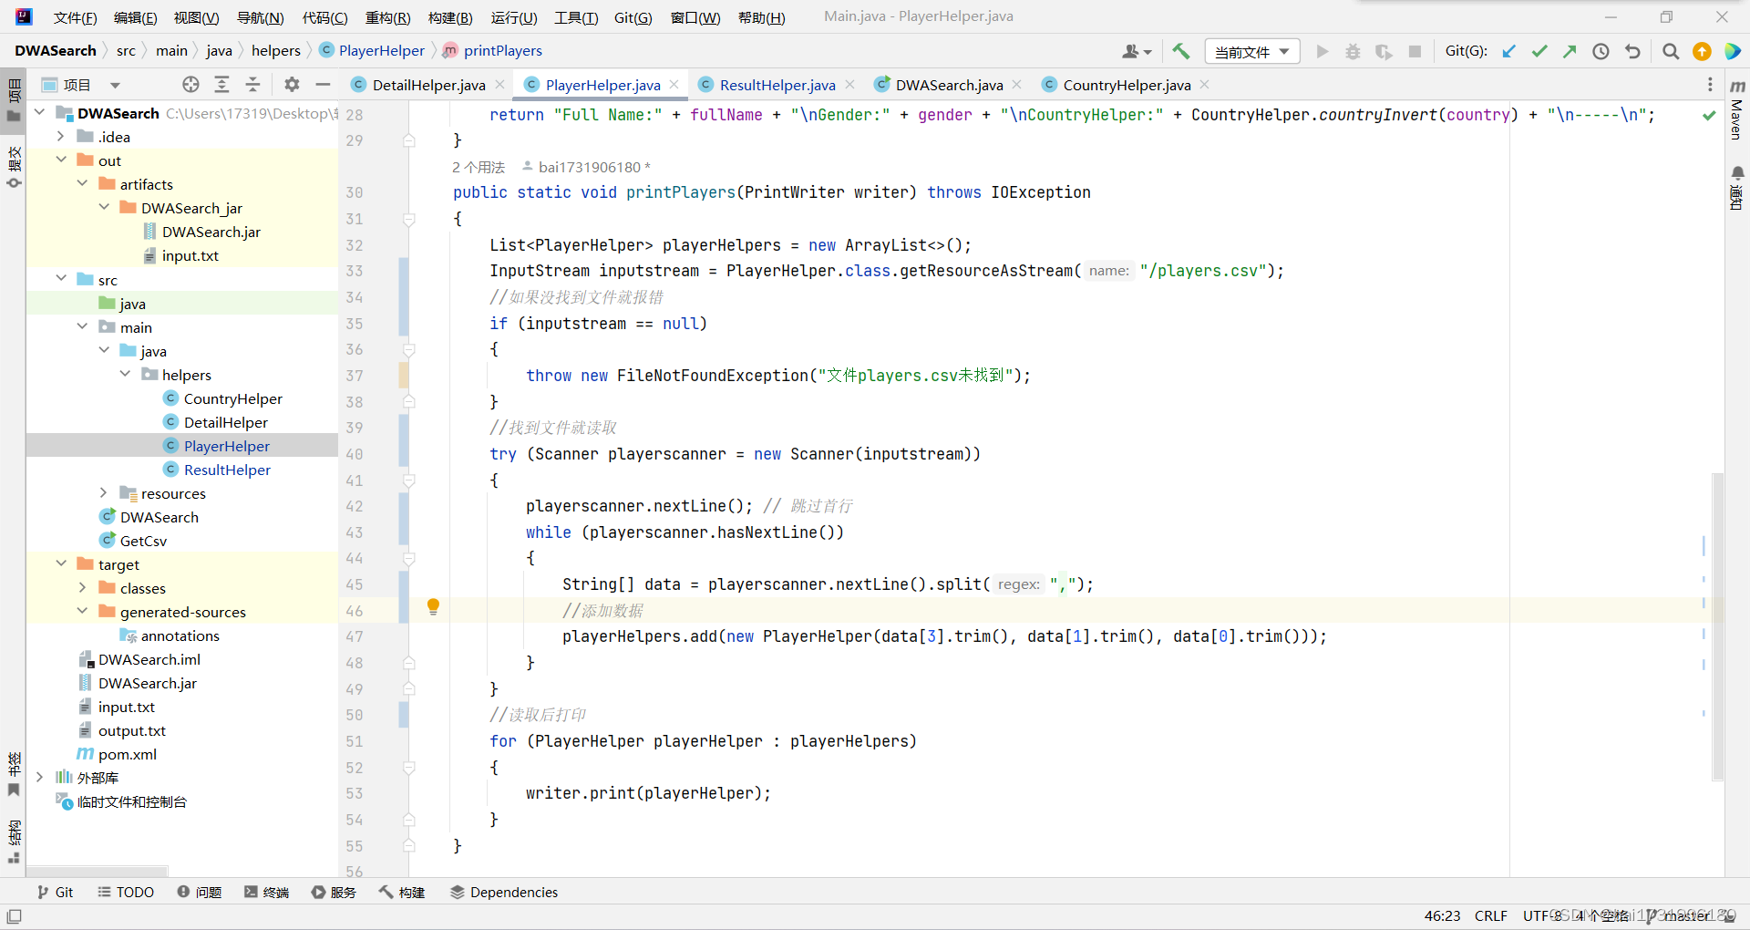Collapse the out folder
The width and height of the screenshot is (1750, 930).
point(60,160)
